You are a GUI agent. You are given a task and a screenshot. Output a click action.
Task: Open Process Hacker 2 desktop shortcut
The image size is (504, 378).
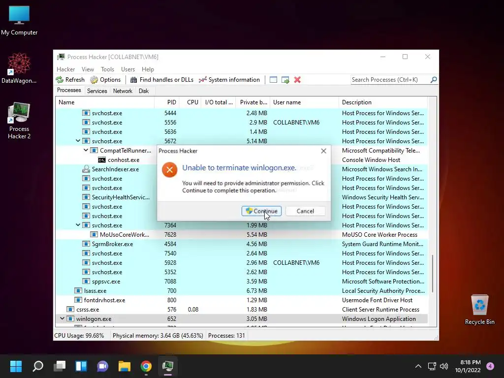pos(19,121)
